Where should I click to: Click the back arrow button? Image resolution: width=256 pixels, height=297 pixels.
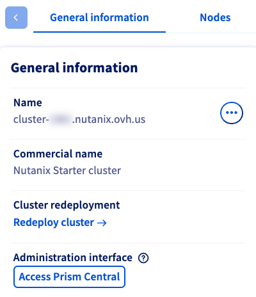click(x=16, y=17)
